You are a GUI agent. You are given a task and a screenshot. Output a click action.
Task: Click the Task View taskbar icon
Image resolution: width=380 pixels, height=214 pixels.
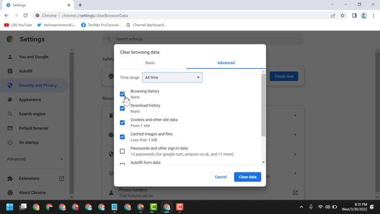23,207
